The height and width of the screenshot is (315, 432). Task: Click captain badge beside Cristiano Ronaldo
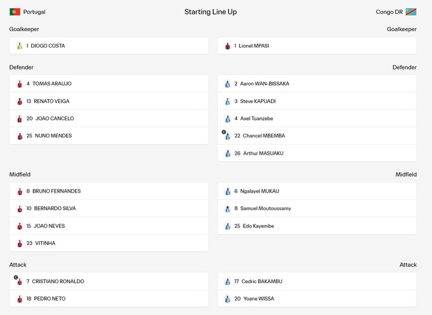point(16,277)
